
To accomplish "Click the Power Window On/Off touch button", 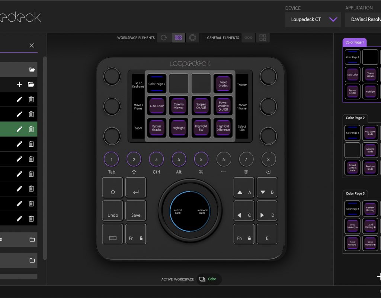I will click(x=223, y=106).
